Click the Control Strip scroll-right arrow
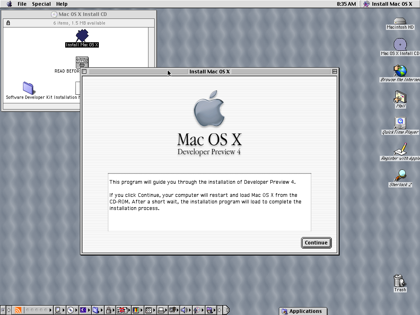The height and width of the screenshot is (315, 420). coord(220,310)
